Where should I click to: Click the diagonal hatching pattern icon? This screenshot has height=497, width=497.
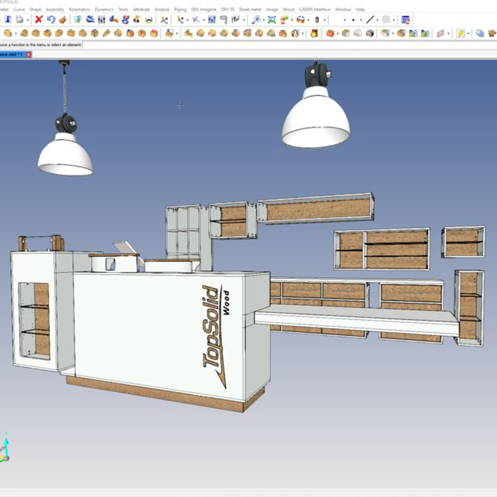(386, 20)
